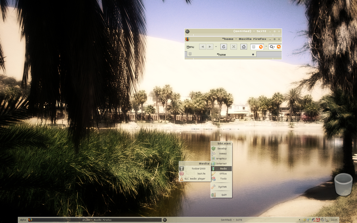Click the orange arrow in search box
The height and width of the screenshot is (223, 357).
pos(279,47)
